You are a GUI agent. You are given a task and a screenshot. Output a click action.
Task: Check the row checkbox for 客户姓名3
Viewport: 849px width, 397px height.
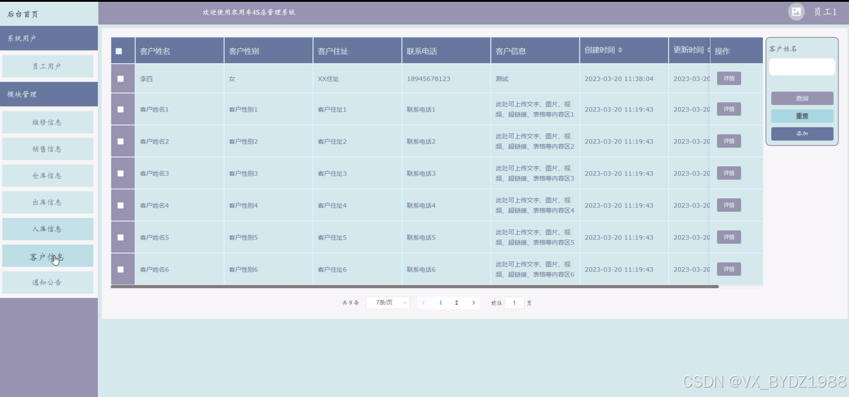point(120,173)
